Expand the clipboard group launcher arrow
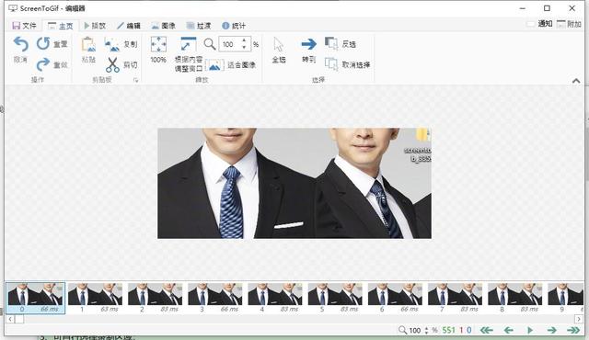This screenshot has width=589, height=340. (136, 80)
